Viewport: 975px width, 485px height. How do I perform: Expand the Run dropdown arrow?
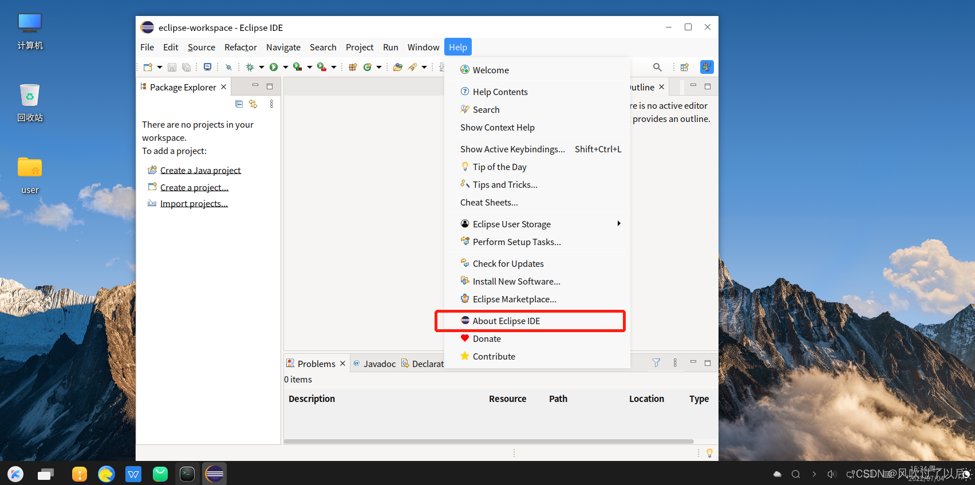tap(286, 67)
